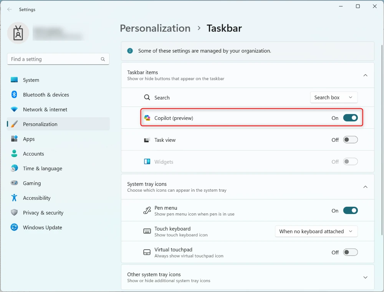Click the info icon in organization notice

[130, 51]
